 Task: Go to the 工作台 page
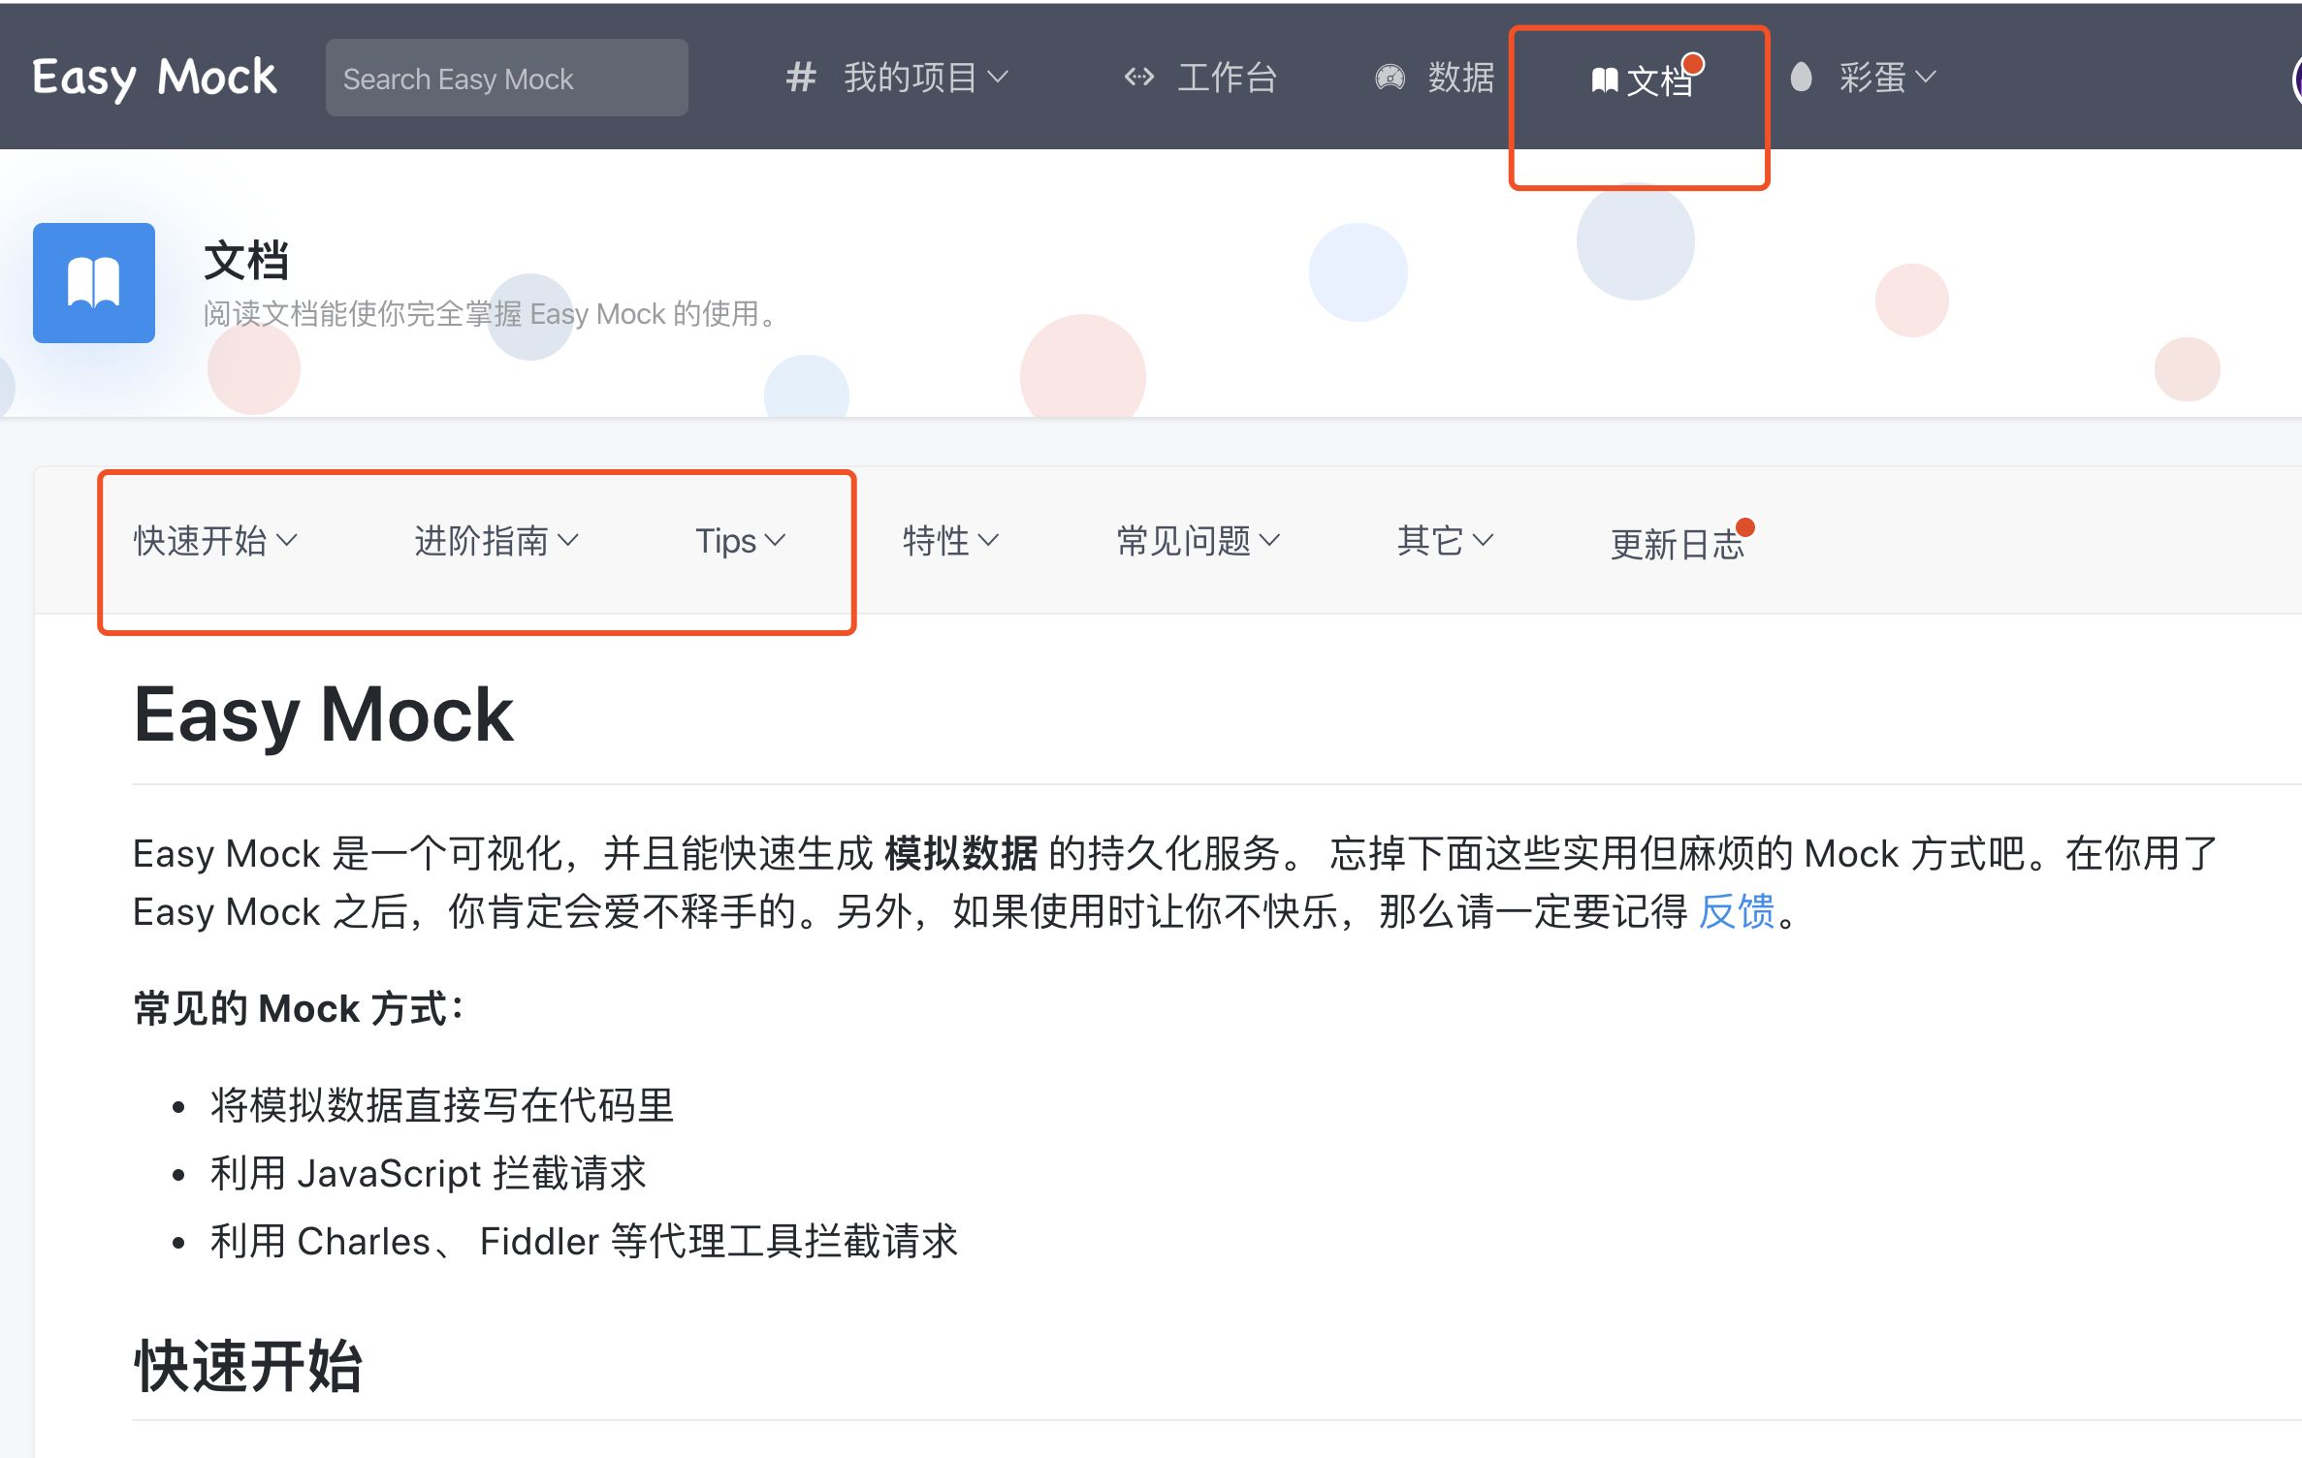tap(1227, 77)
